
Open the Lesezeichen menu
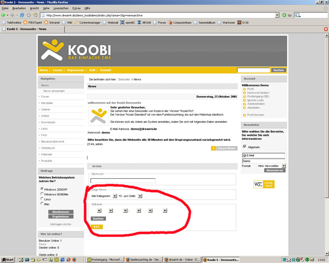coord(61,8)
